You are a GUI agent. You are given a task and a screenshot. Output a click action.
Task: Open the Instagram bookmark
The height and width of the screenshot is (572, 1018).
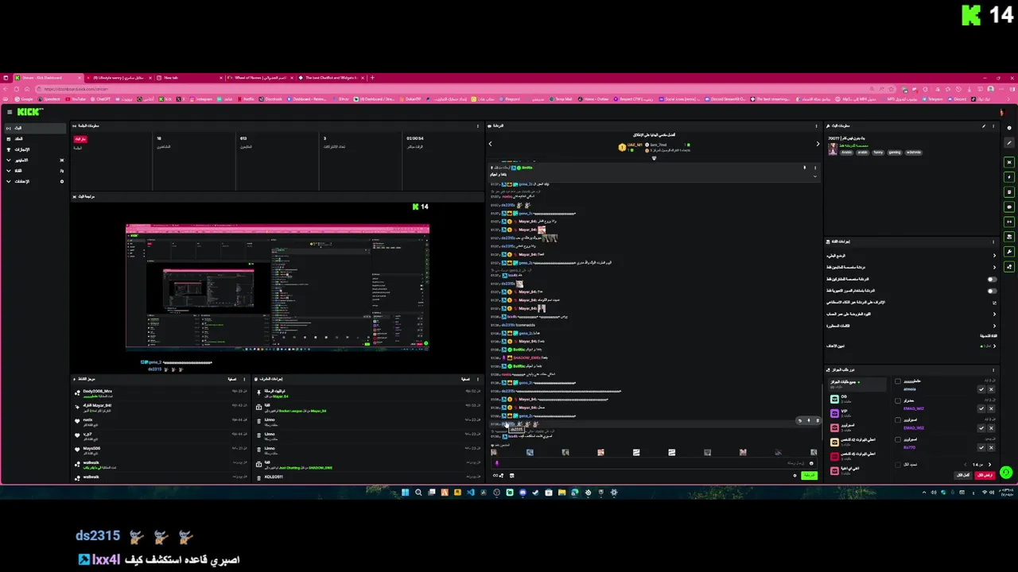point(202,99)
